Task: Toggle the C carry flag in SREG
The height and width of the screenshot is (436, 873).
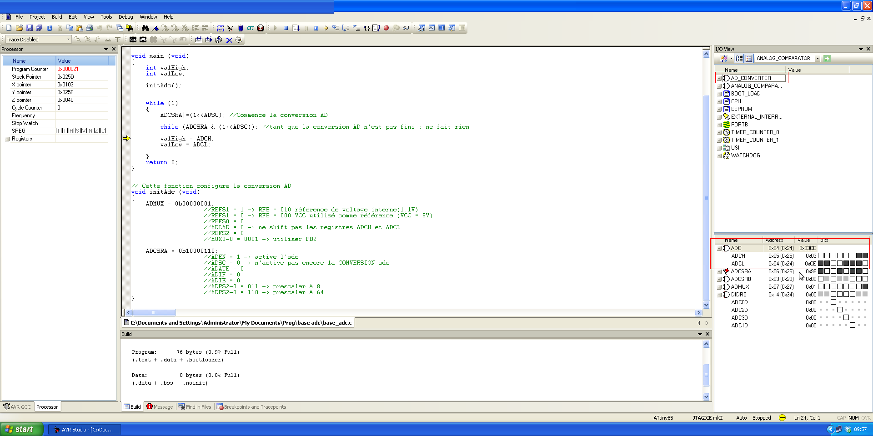Action: coord(103,131)
